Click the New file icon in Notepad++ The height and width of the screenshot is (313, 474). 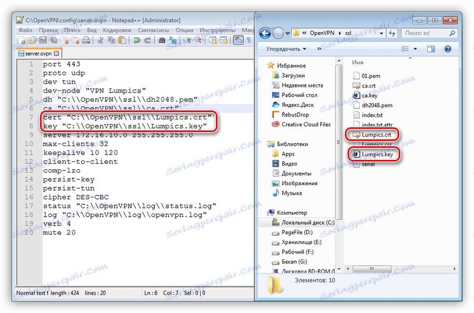click(22, 41)
